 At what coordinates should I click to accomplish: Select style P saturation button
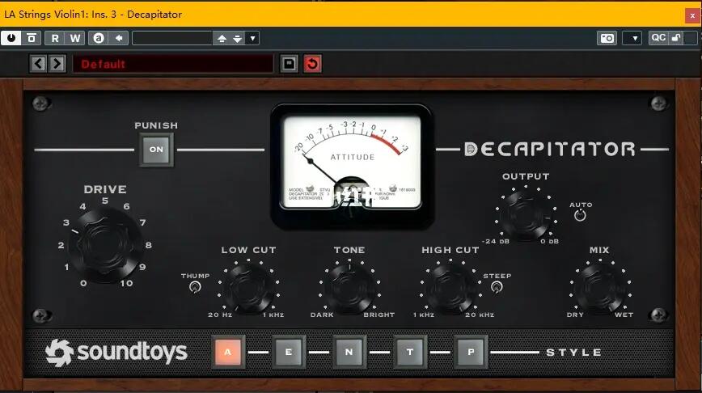pyautogui.click(x=471, y=352)
